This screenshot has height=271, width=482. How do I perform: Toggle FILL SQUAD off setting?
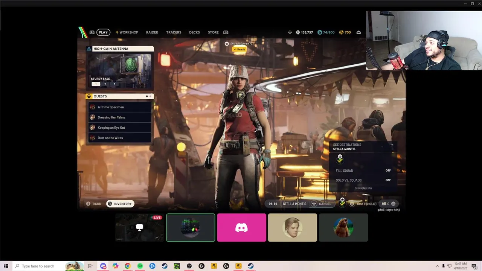coord(363,171)
